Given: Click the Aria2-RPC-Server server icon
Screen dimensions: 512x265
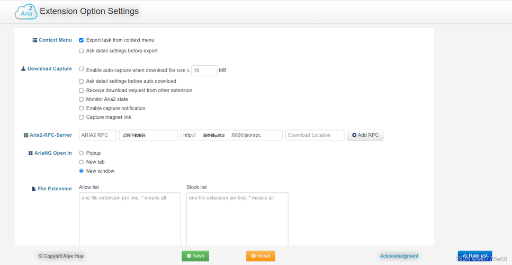Looking at the screenshot, I should (x=26, y=135).
